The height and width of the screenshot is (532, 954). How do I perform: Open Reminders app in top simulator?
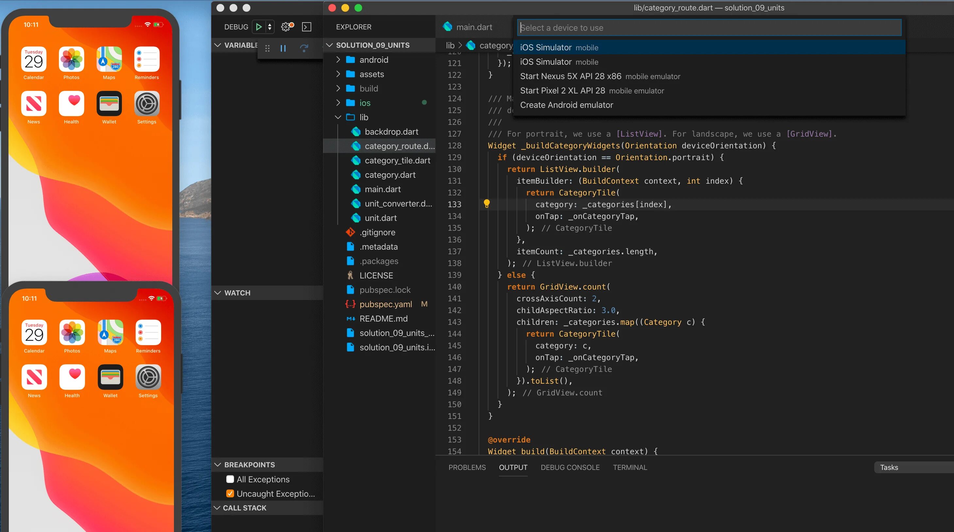(147, 59)
